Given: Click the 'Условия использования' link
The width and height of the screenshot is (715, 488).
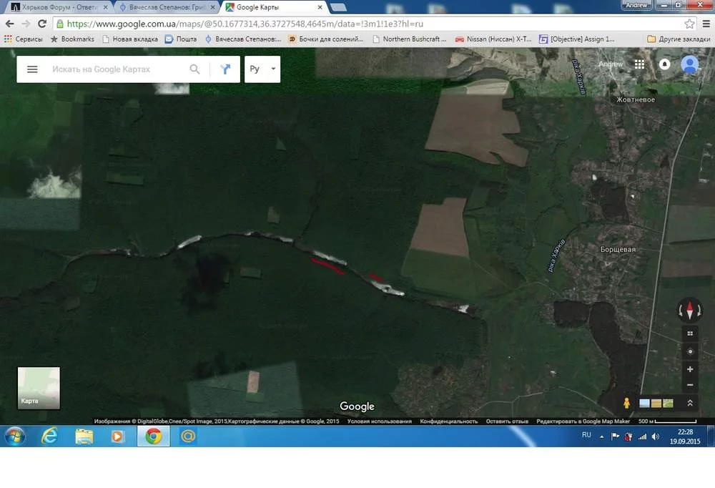Looking at the screenshot, I should pyautogui.click(x=380, y=421).
